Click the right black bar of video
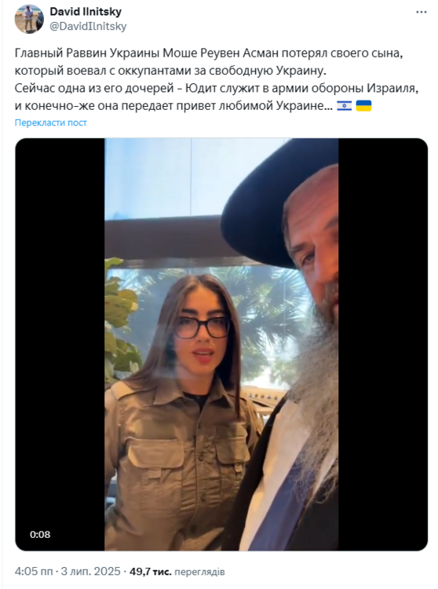The height and width of the screenshot is (589, 438). tap(383, 345)
